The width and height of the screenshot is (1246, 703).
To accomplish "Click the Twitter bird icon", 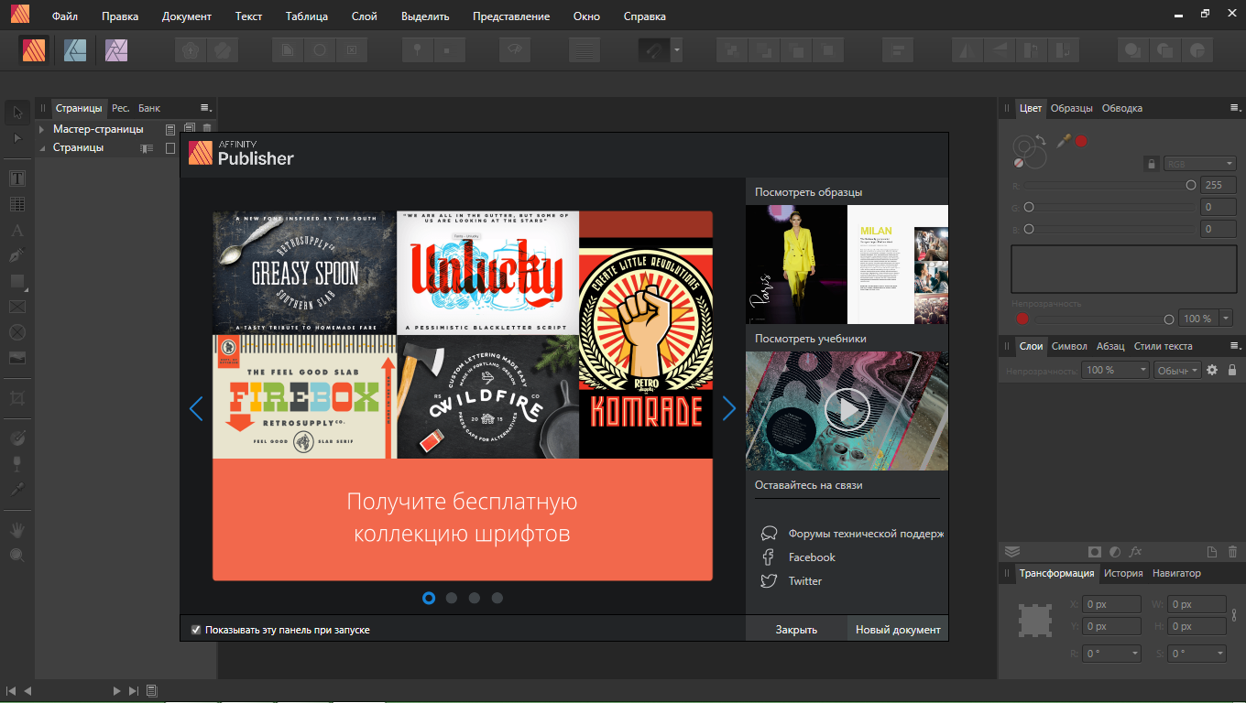I will click(x=769, y=581).
